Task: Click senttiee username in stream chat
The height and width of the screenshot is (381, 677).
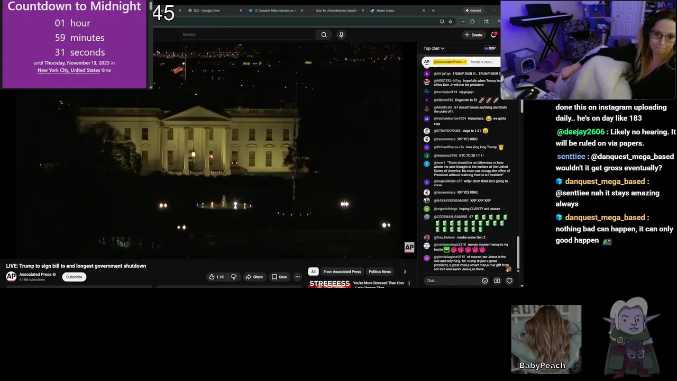Action: (x=571, y=157)
